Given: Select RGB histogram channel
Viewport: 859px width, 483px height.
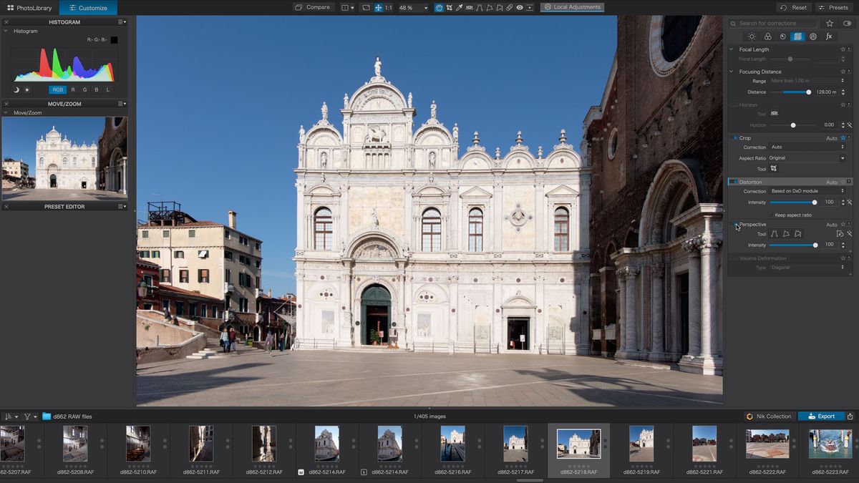Looking at the screenshot, I should 58,89.
